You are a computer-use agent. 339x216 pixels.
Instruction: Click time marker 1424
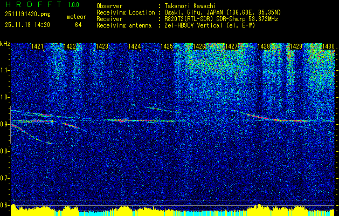click(135, 46)
